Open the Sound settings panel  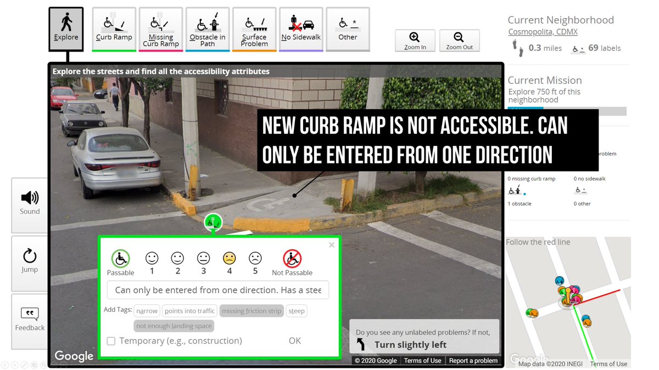29,204
